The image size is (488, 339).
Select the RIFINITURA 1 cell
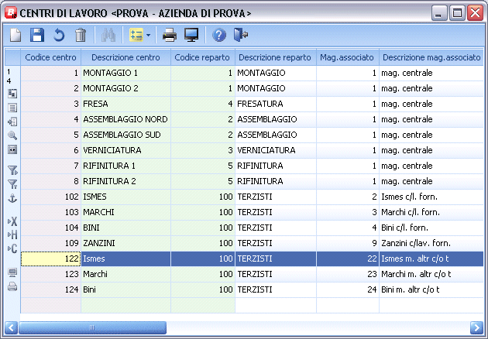(x=125, y=166)
